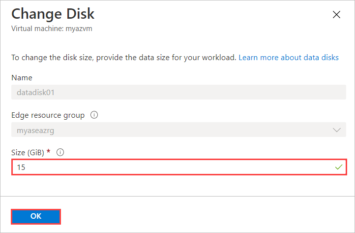Click empty space right of OK button
The height and width of the screenshot is (233, 355).
pos(197,216)
